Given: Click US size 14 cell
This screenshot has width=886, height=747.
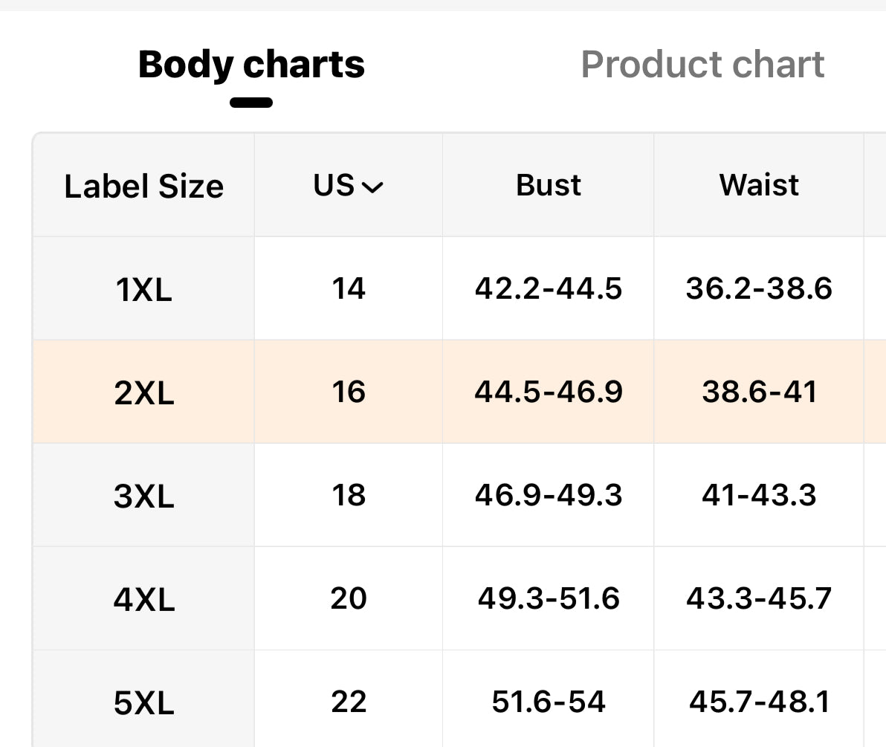Looking at the screenshot, I should [348, 288].
